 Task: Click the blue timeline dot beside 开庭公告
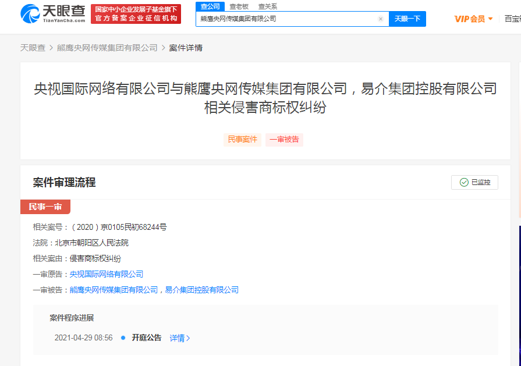point(123,338)
